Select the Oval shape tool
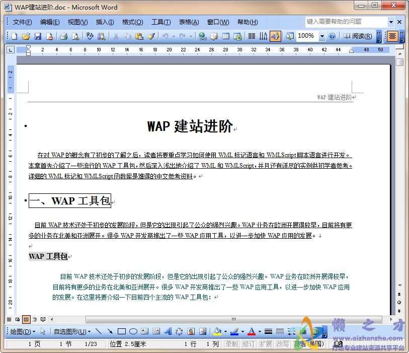Viewport: 409px width, 353px height. 132,333
